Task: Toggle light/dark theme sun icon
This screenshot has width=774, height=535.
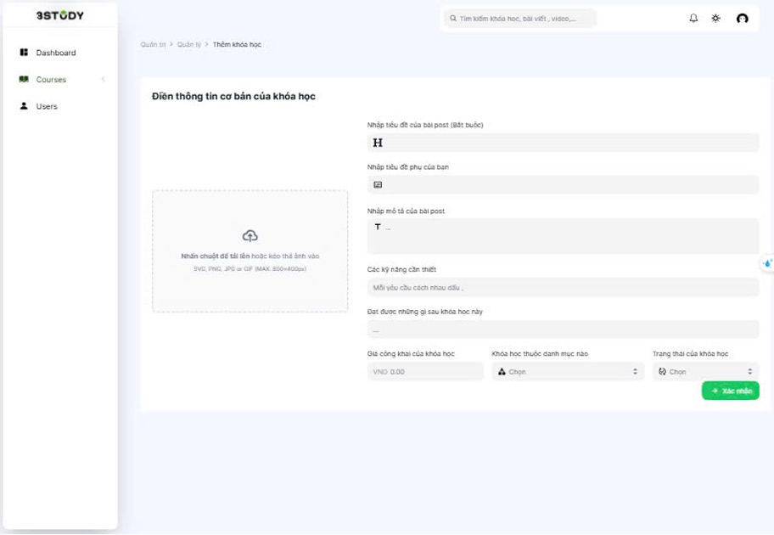Action: click(x=715, y=19)
